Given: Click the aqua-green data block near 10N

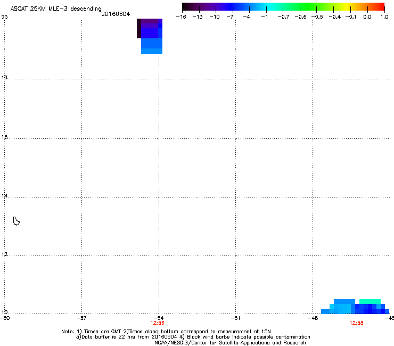Looking at the screenshot, I should [x=370, y=301].
